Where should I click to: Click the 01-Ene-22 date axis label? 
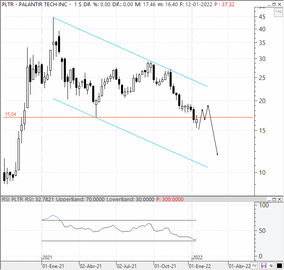[x=200, y=266]
